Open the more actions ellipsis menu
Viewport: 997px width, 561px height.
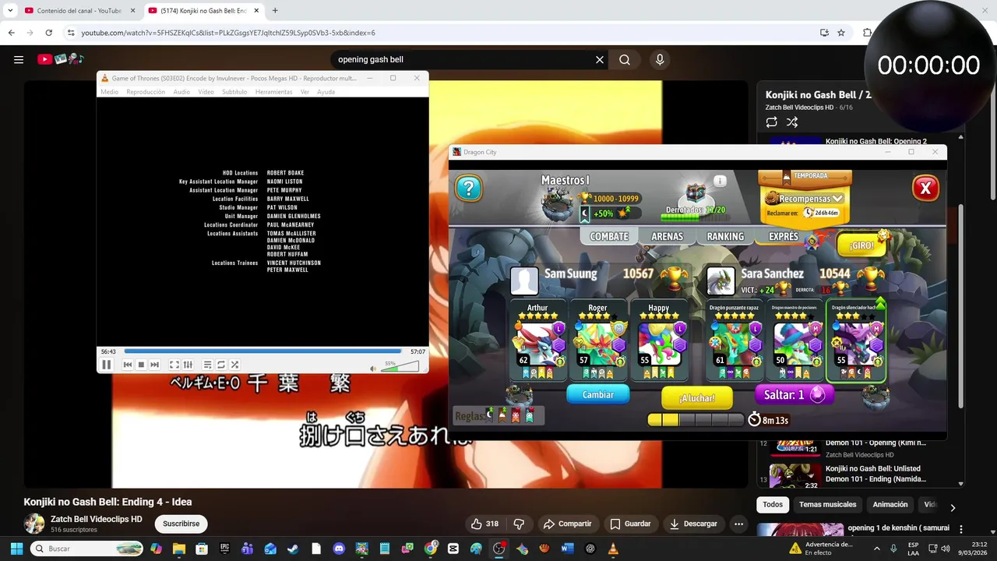click(738, 524)
